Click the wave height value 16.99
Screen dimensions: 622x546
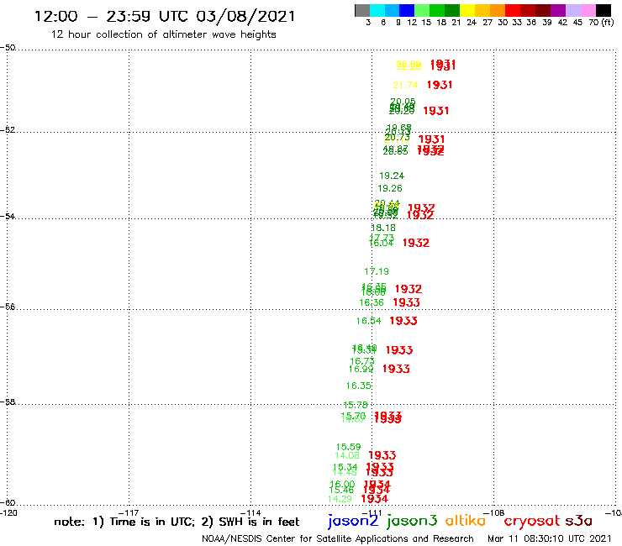361,369
